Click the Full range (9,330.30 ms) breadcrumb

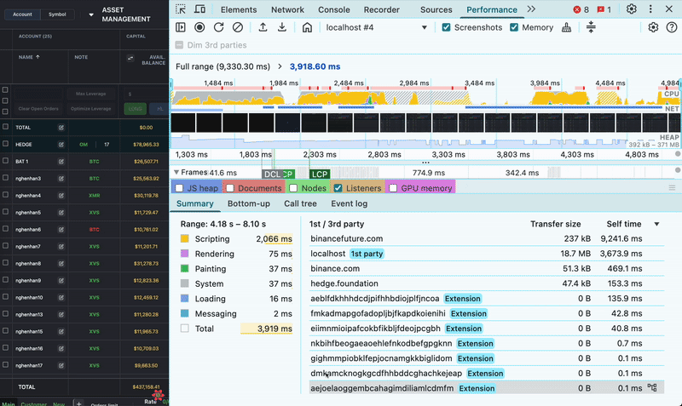click(223, 66)
